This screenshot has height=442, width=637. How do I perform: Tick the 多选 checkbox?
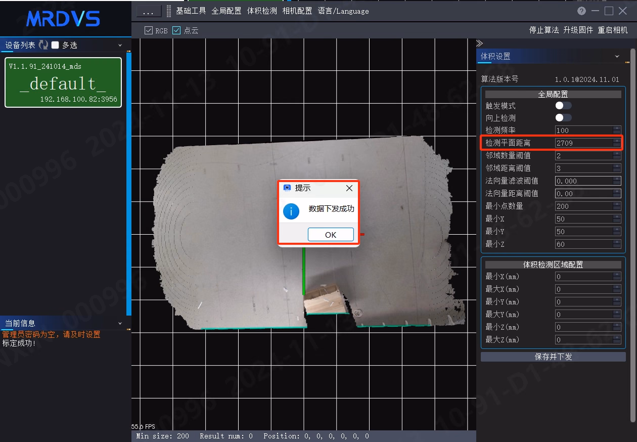point(56,45)
